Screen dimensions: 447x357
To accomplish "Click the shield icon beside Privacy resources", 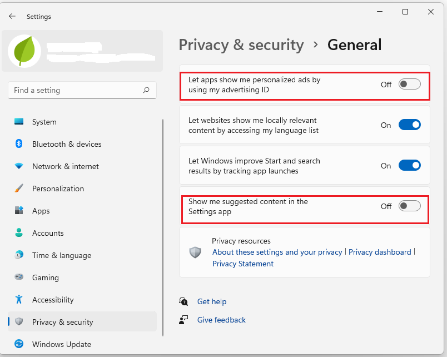I will point(195,252).
